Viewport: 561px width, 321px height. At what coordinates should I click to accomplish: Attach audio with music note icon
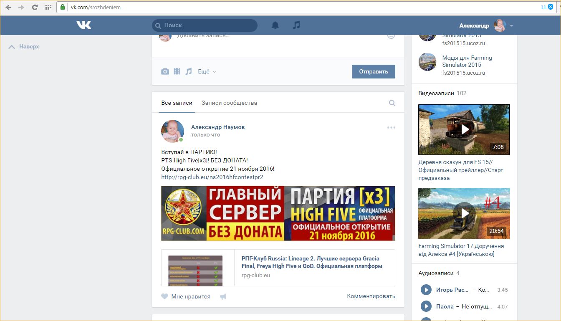[189, 71]
